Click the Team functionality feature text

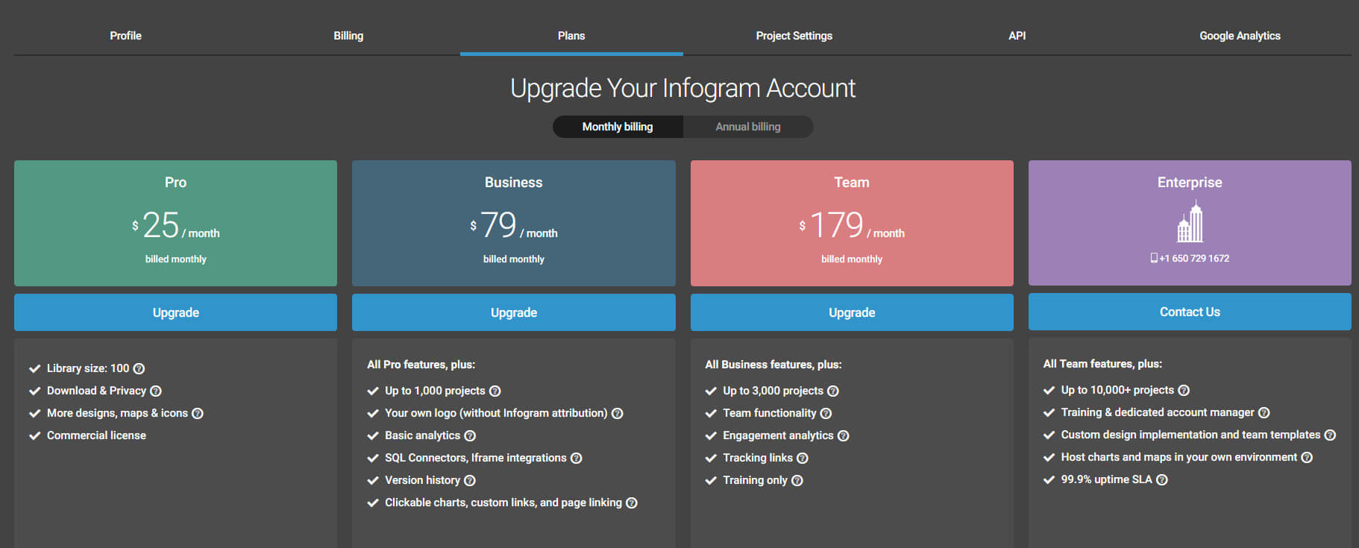pyautogui.click(x=770, y=413)
